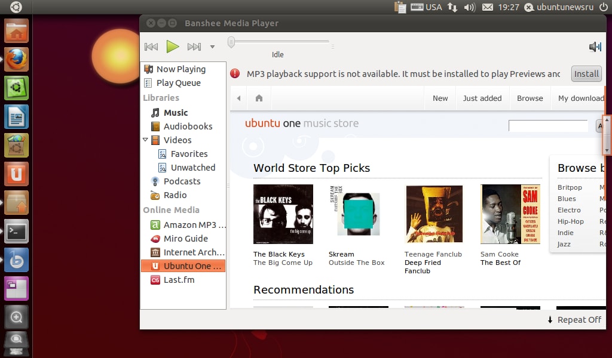Open 'Outside The Box' album title
Image resolution: width=612 pixels, height=358 pixels.
pyautogui.click(x=356, y=263)
